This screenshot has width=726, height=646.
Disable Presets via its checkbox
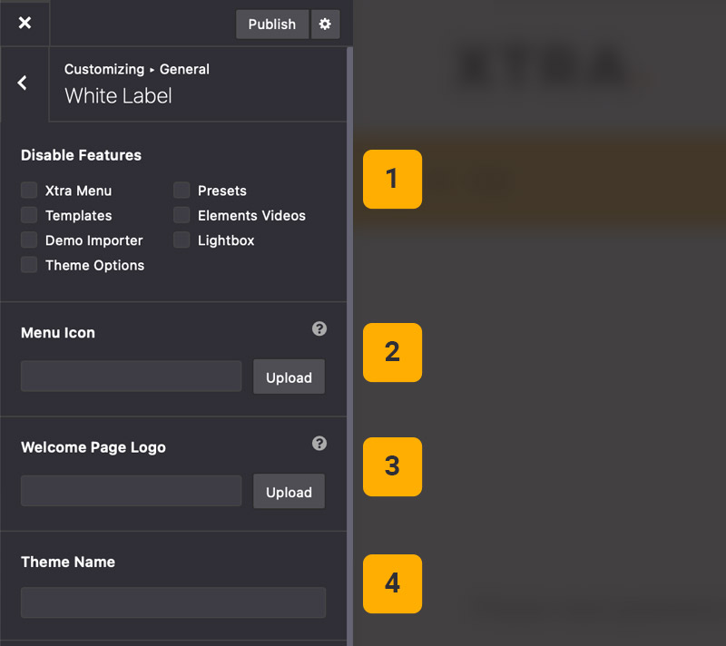(182, 191)
